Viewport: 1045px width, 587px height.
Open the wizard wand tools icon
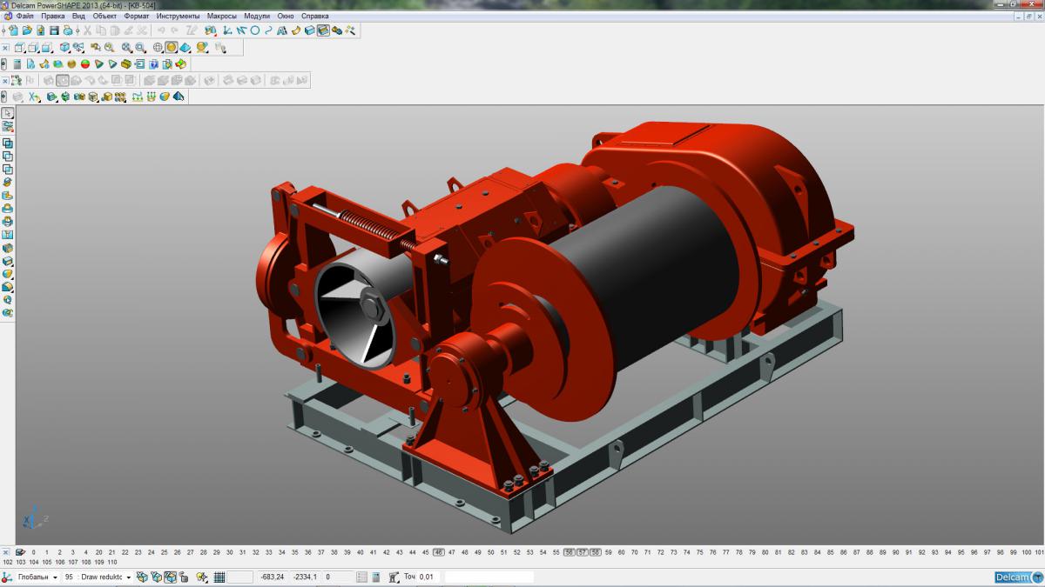pos(350,30)
